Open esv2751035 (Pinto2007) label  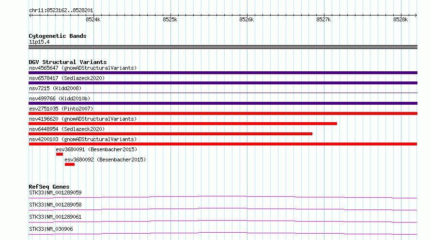pos(61,109)
